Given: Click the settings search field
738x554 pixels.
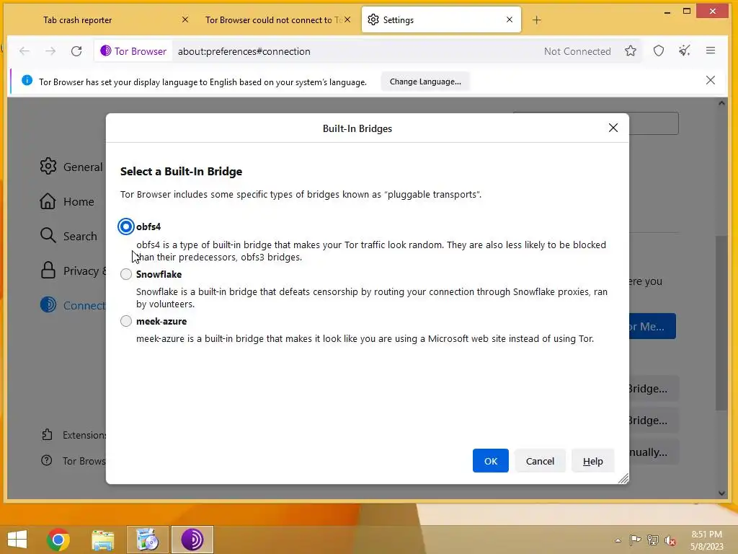Looking at the screenshot, I should 653,123.
